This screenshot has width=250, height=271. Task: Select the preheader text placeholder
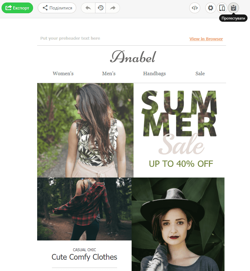click(x=70, y=38)
